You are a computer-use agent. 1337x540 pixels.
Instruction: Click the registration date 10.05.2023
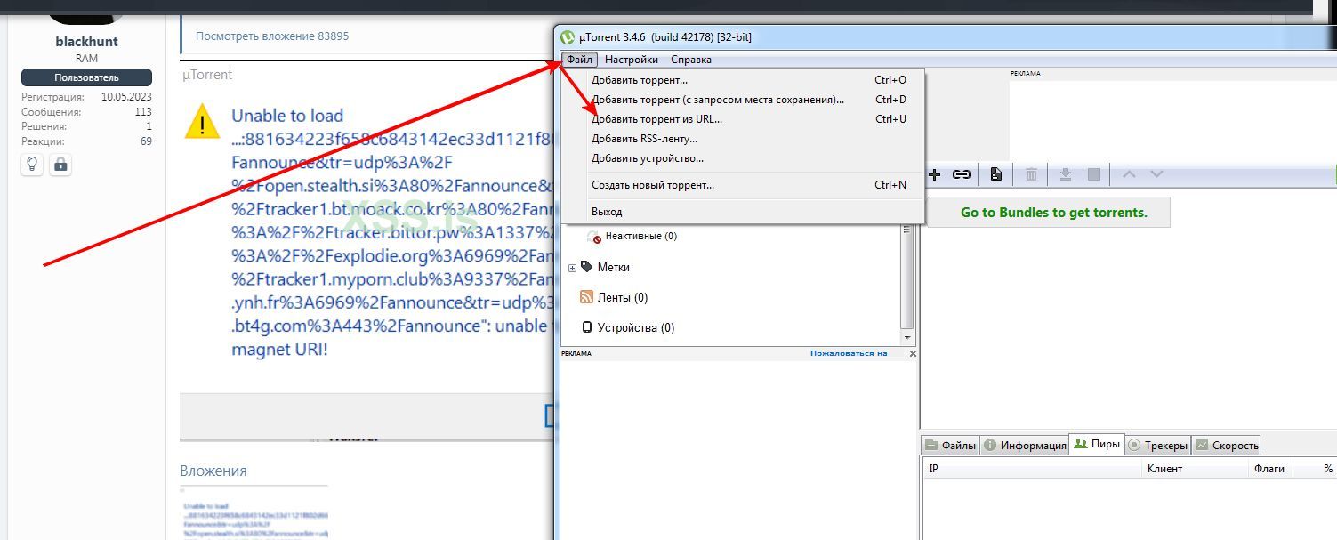(126, 96)
